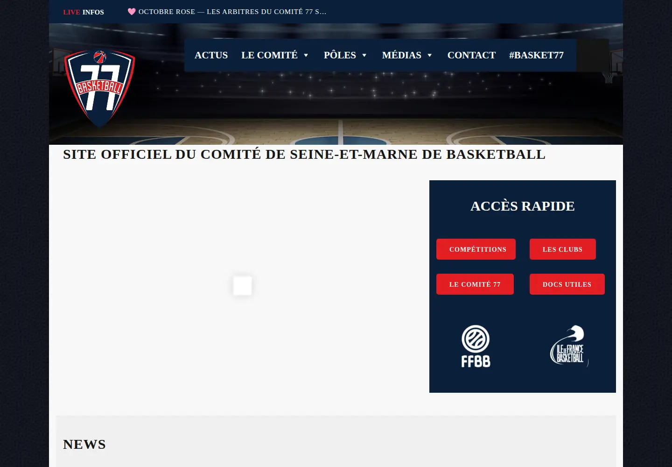672x467 pixels.
Task: Select the Pôles menu label
Action: coord(340,55)
